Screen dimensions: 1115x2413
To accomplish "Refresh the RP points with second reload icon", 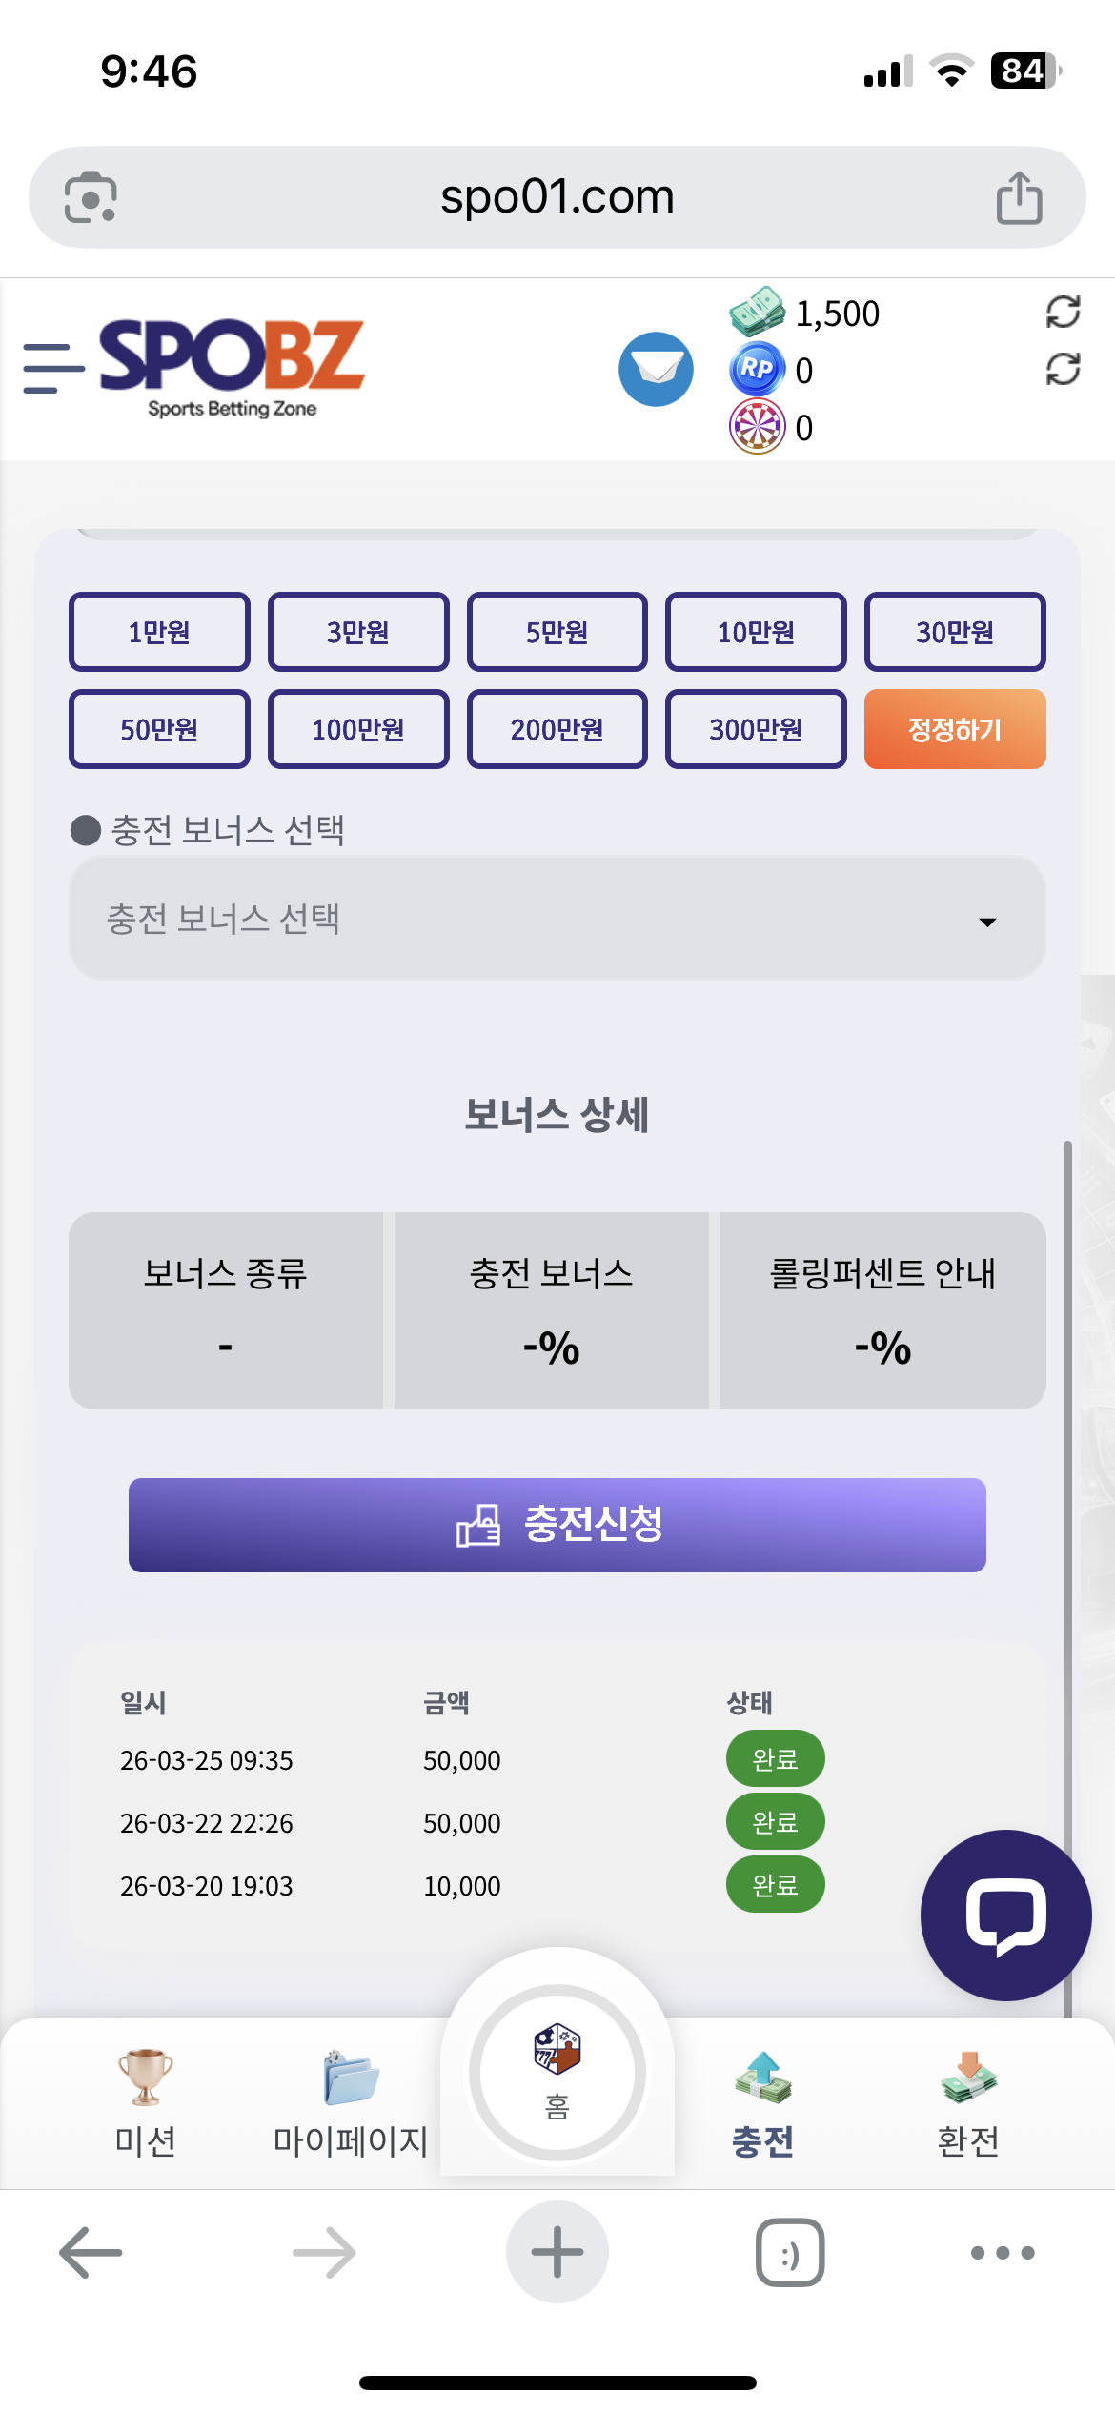I will click(x=1063, y=369).
